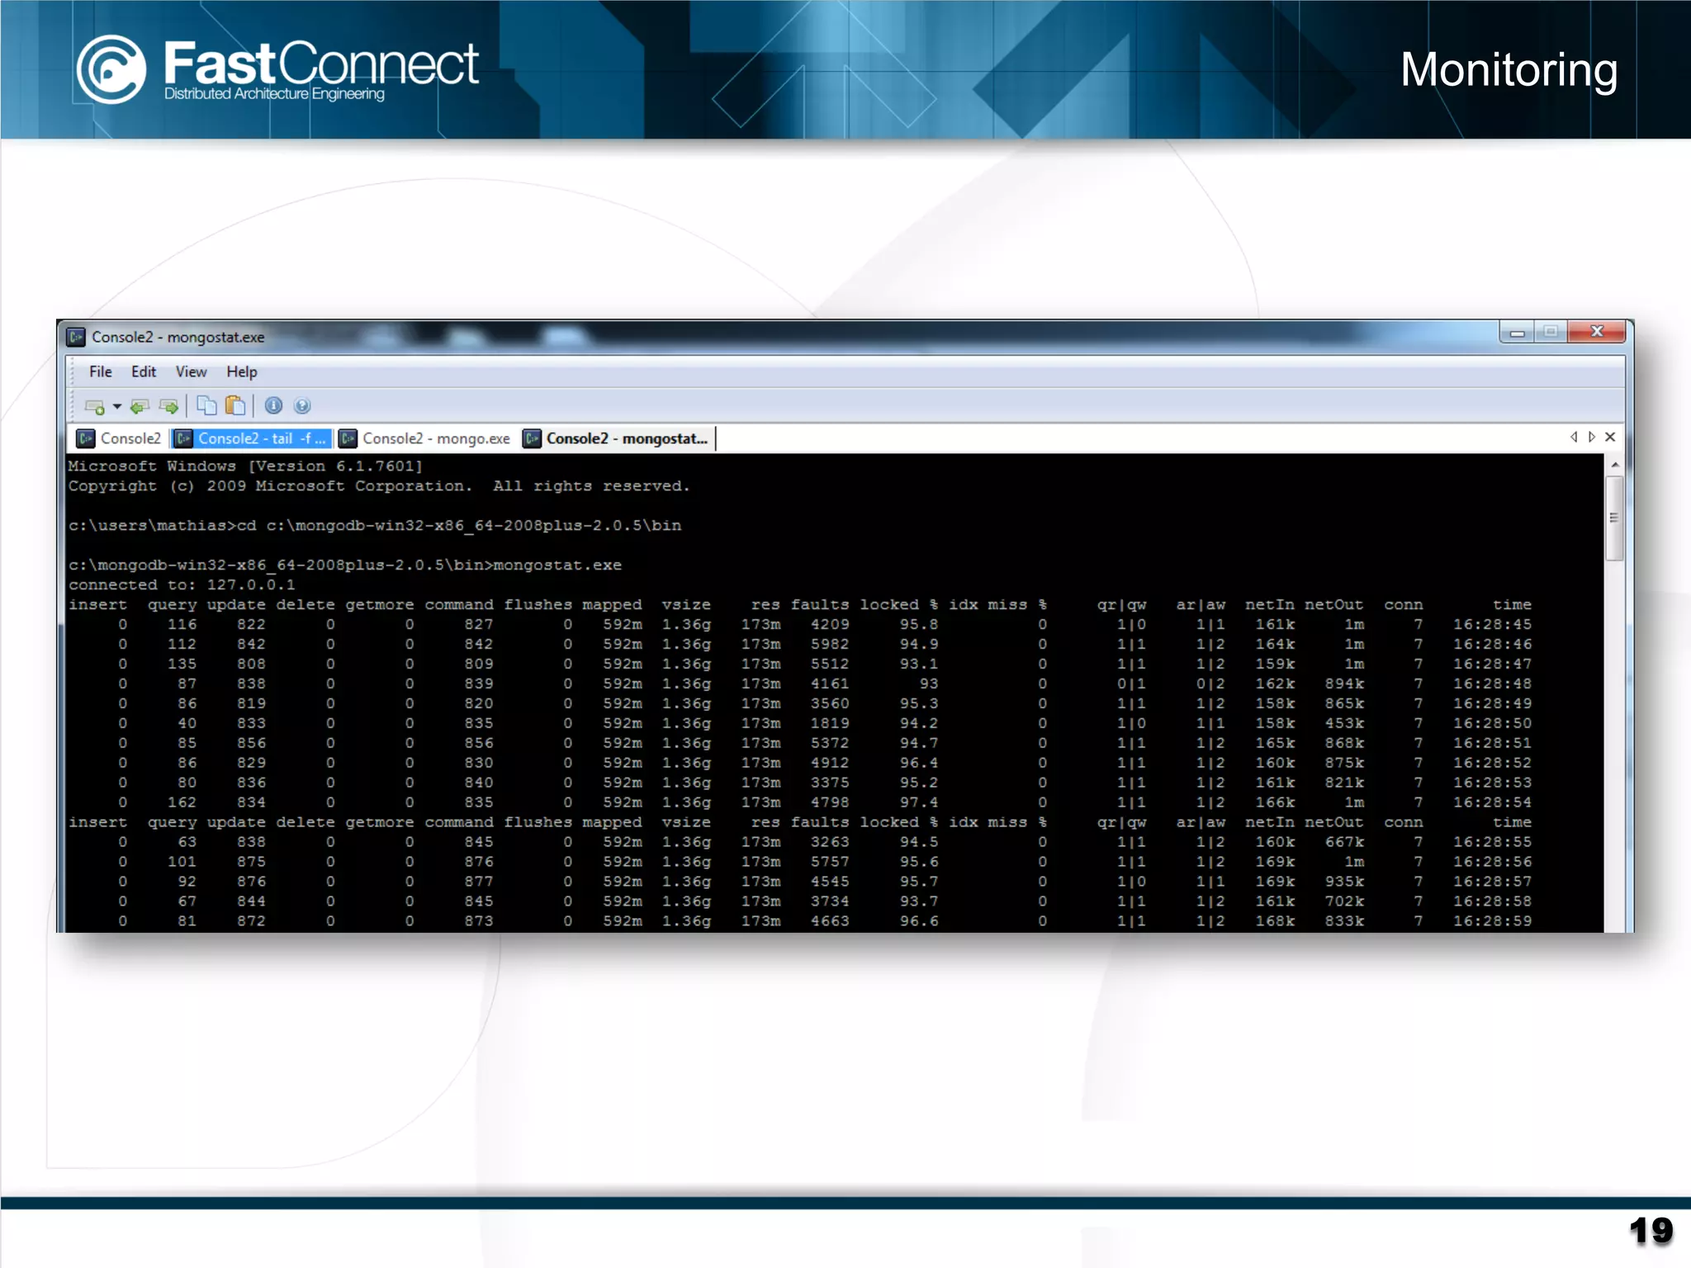Click the New Tab toolbar icon

94,406
